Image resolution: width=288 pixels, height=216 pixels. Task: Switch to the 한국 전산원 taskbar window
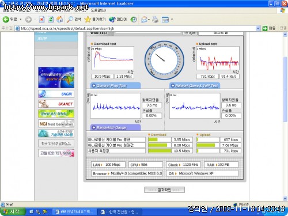pos(120,211)
